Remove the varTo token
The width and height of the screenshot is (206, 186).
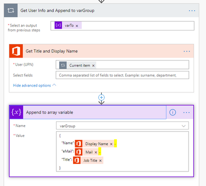point(77,26)
